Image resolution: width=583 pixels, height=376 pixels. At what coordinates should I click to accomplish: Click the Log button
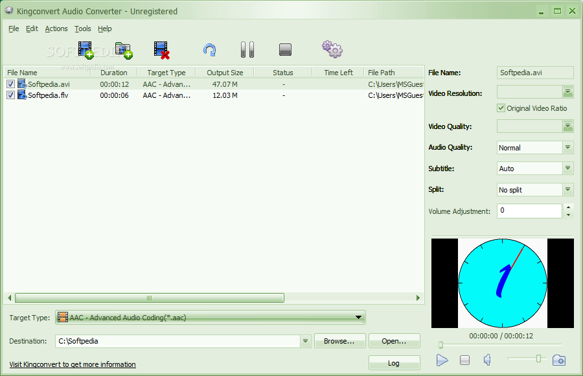(x=394, y=363)
